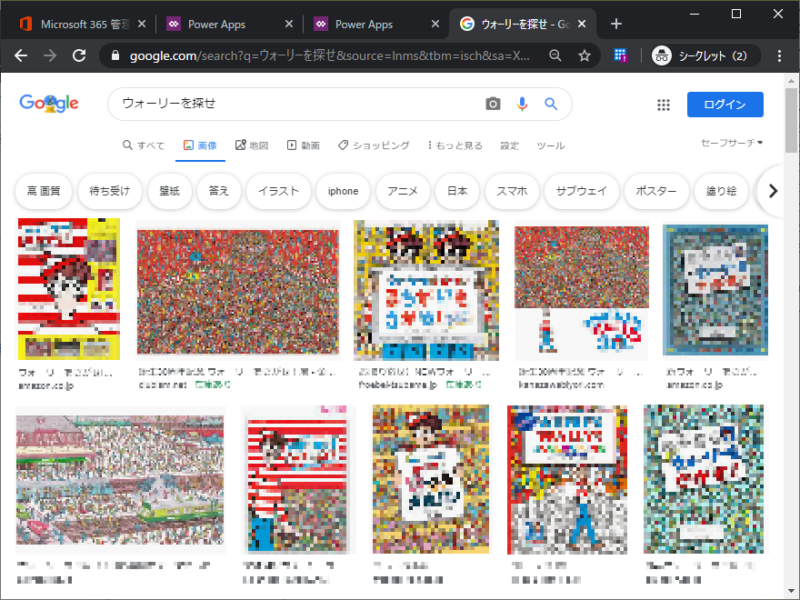Start voice search with microphone icon

(522, 104)
